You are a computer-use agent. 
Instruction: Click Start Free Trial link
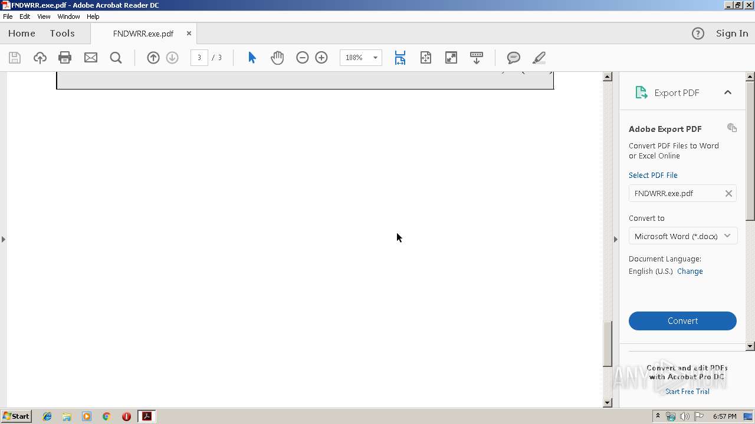point(687,392)
